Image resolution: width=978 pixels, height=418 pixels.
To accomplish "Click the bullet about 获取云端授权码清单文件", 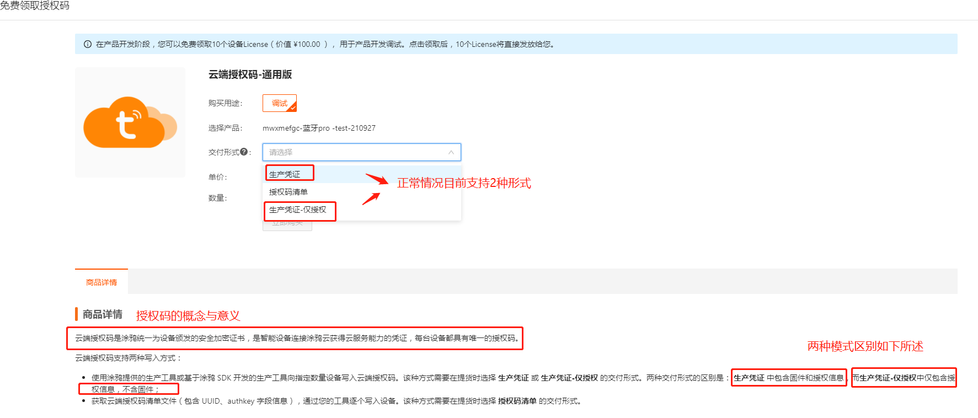I will pos(336,401).
